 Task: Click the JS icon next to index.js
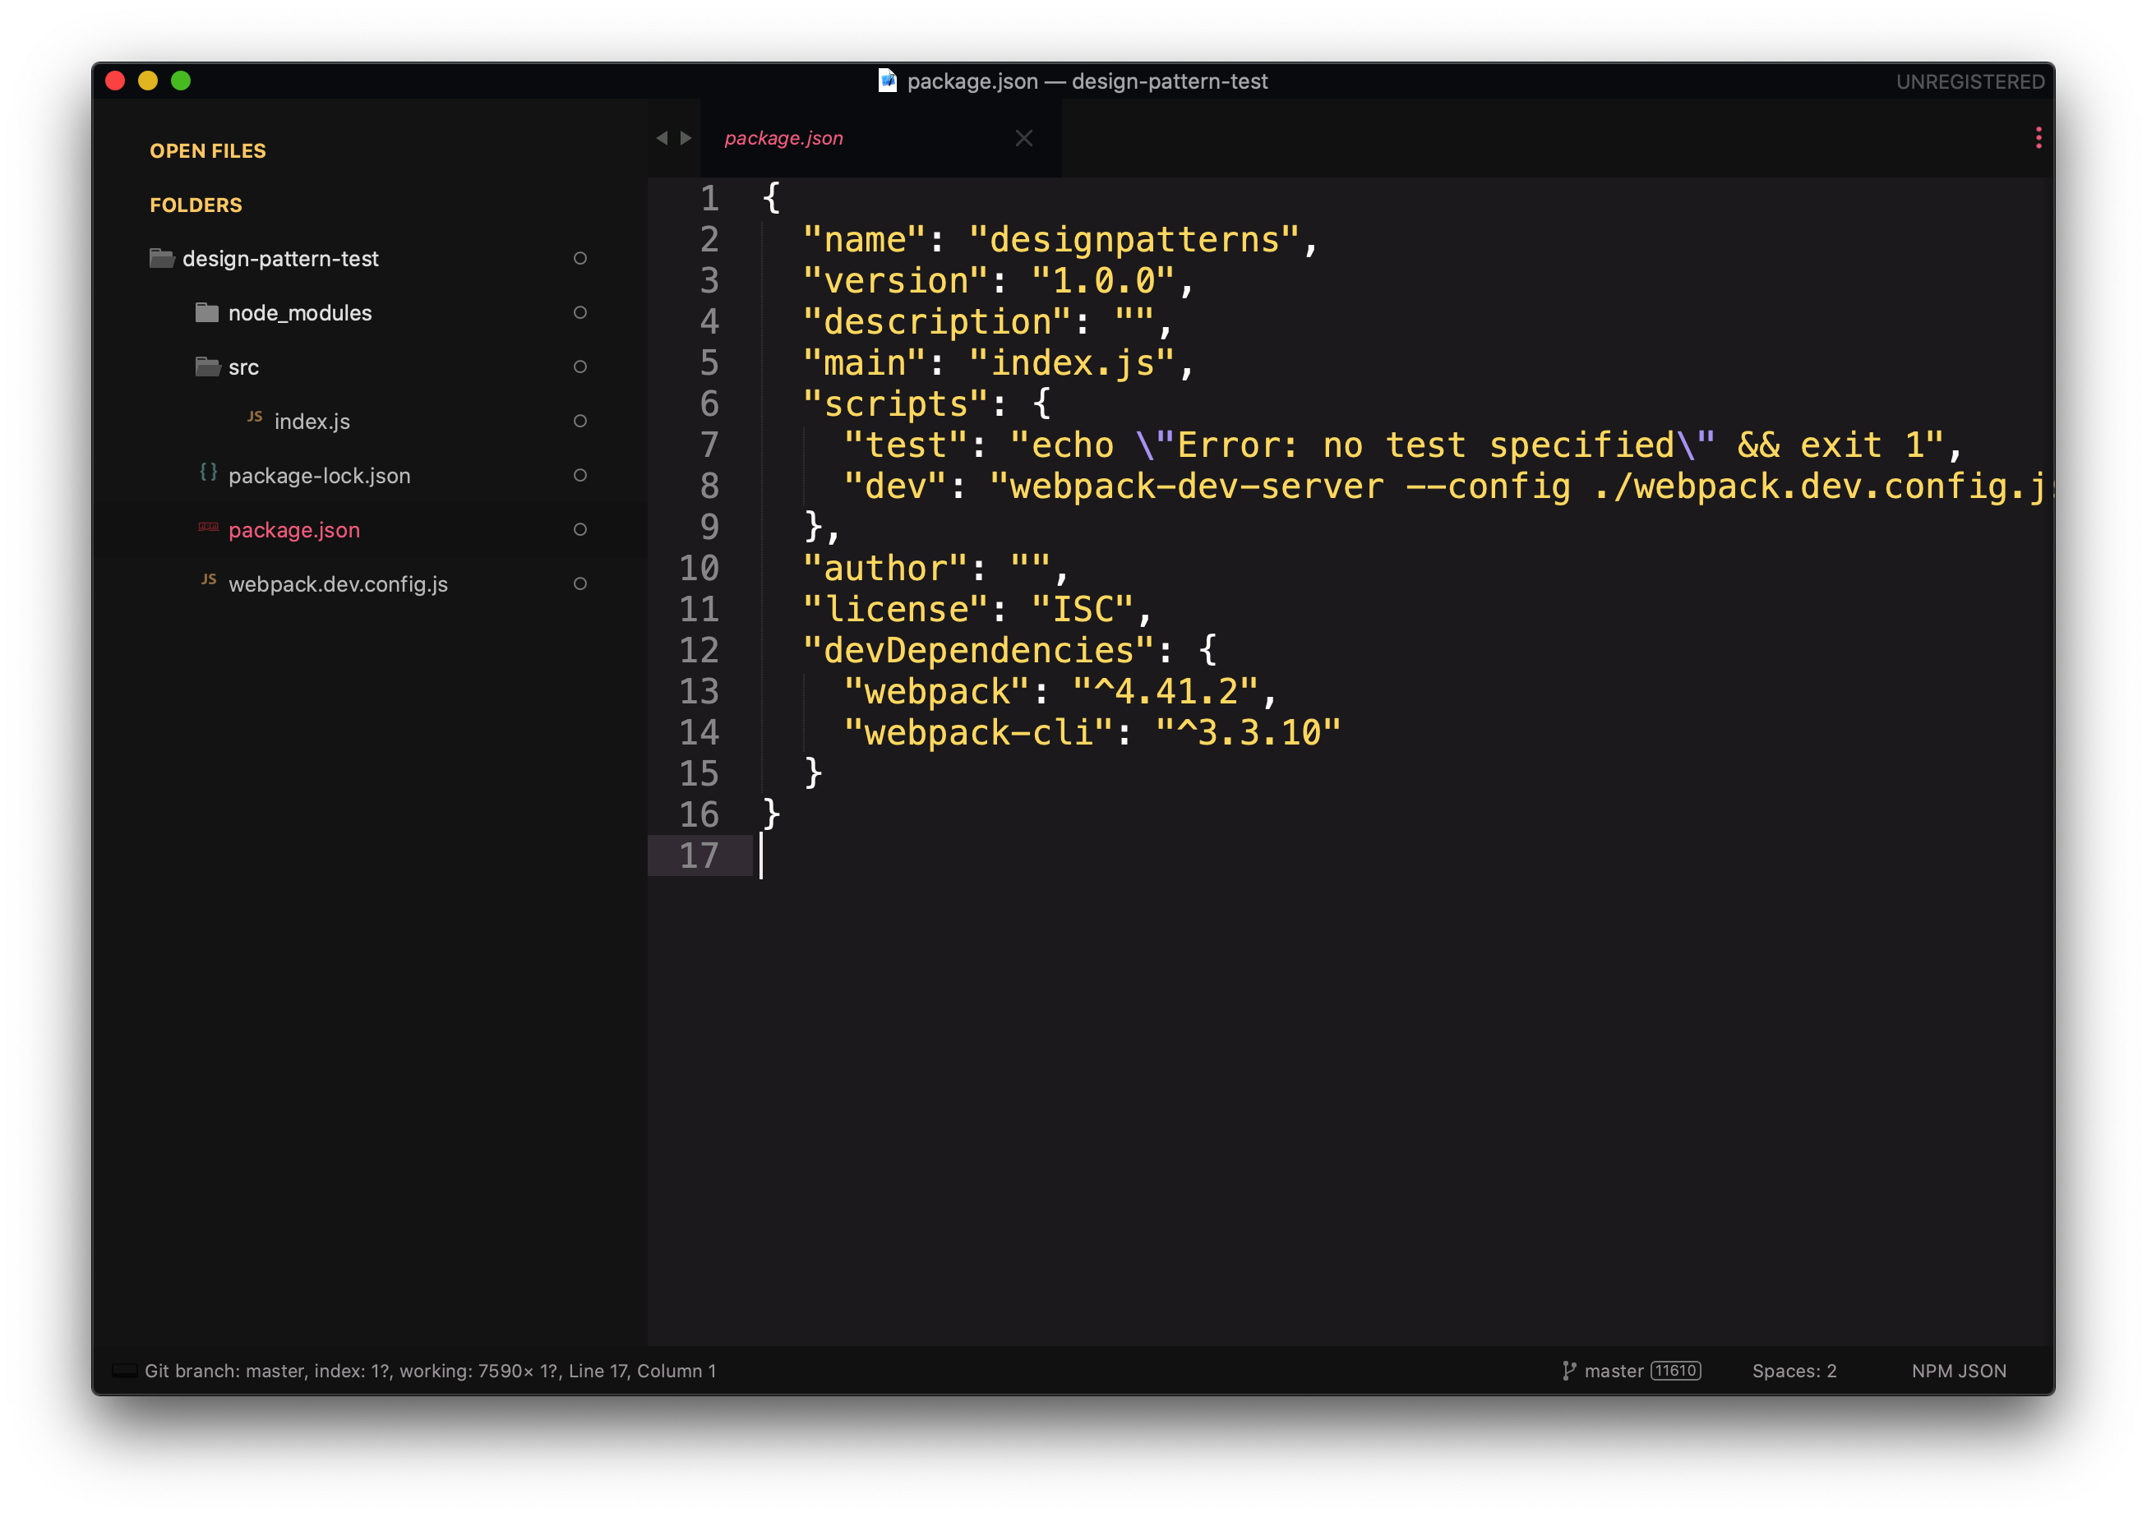click(254, 417)
